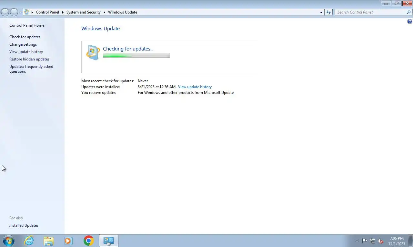Click the 'Never' recent check value

(x=143, y=81)
